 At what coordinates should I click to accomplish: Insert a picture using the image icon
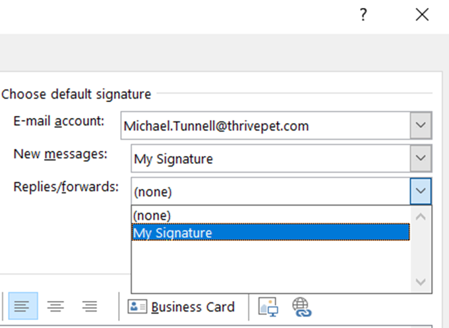click(x=270, y=306)
